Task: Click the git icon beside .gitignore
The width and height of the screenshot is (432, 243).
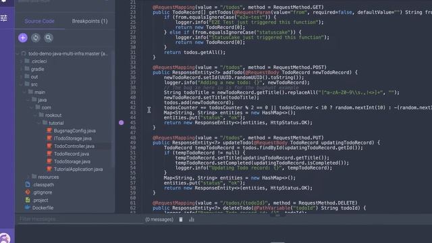Action: point(28,192)
